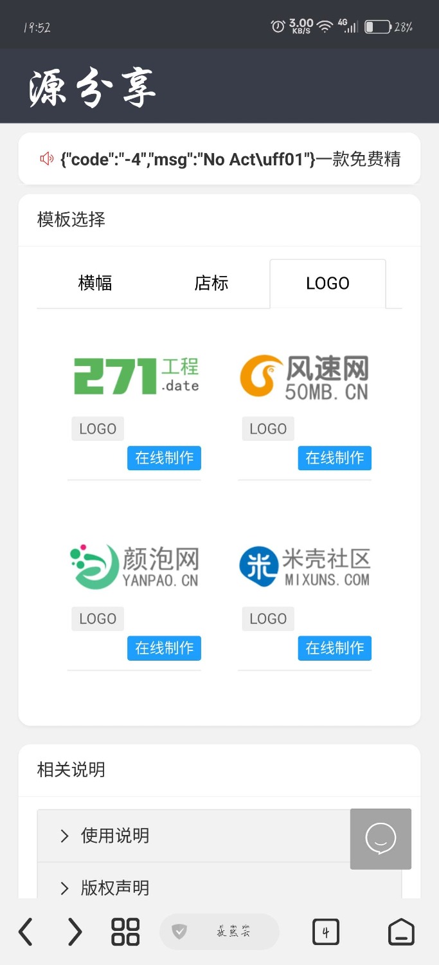Screen dimensions: 439x965
Task: Tap the browser forward arrow
Action: coord(75,932)
